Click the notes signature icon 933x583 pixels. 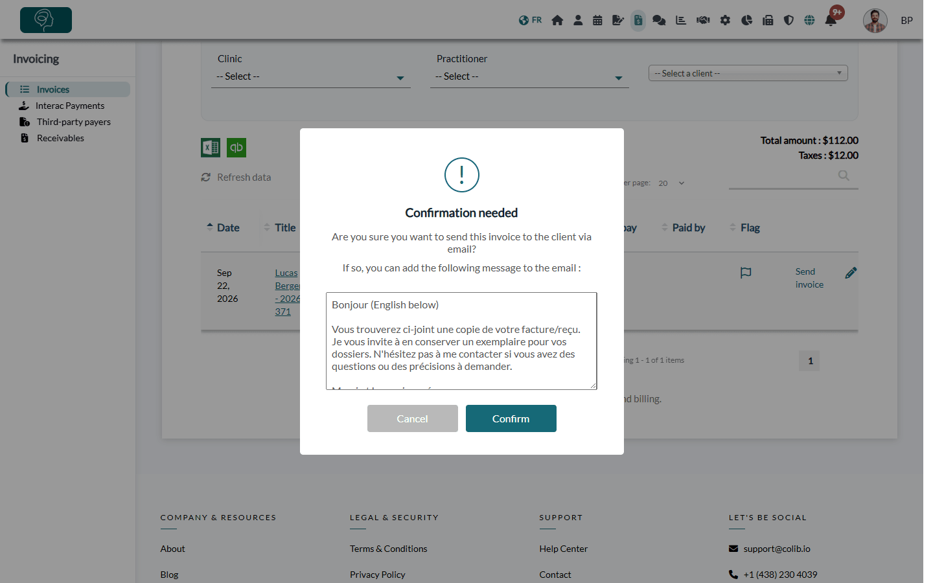tap(618, 20)
